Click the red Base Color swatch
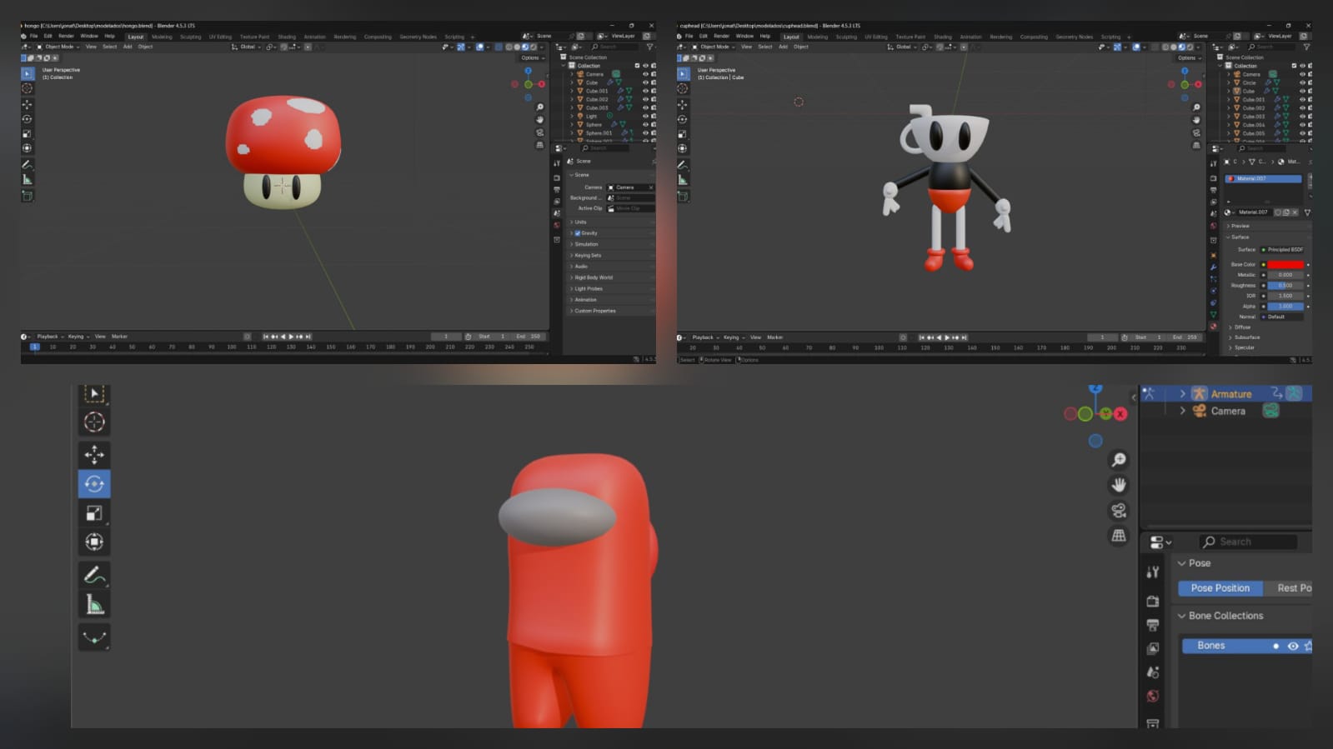Screen dimensions: 1333x749 pyautogui.click(x=1285, y=264)
